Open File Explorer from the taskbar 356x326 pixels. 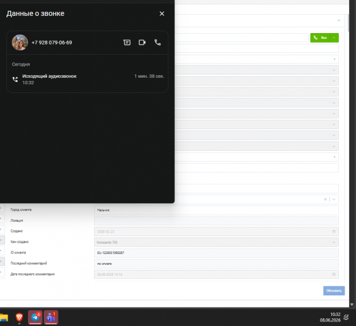pyautogui.click(x=4, y=317)
